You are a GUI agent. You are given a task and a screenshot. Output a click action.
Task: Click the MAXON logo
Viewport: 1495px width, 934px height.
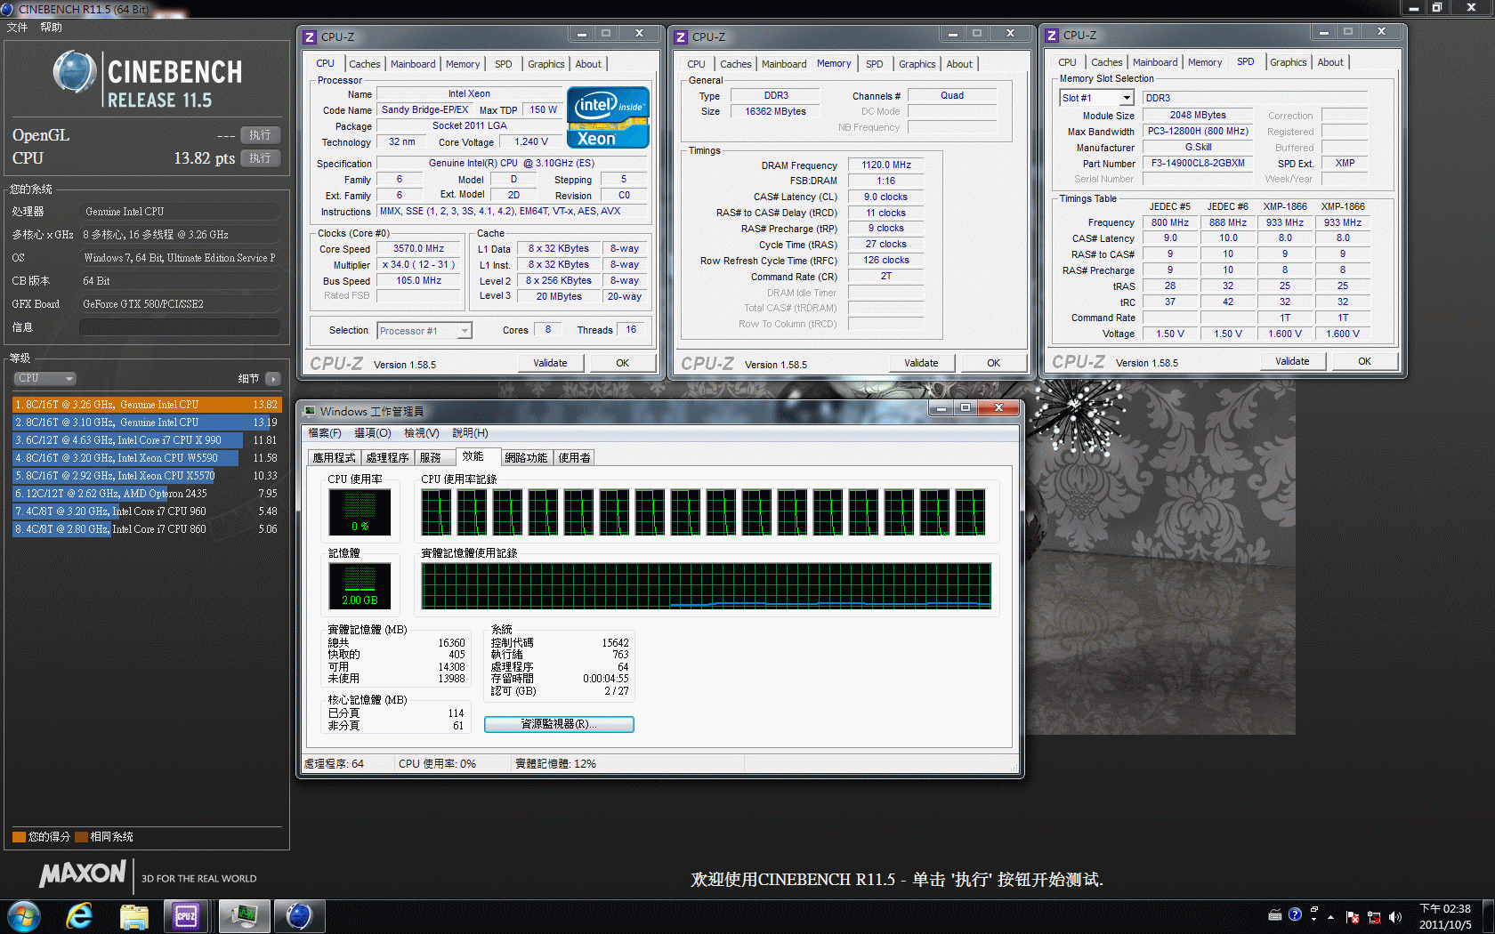[83, 874]
